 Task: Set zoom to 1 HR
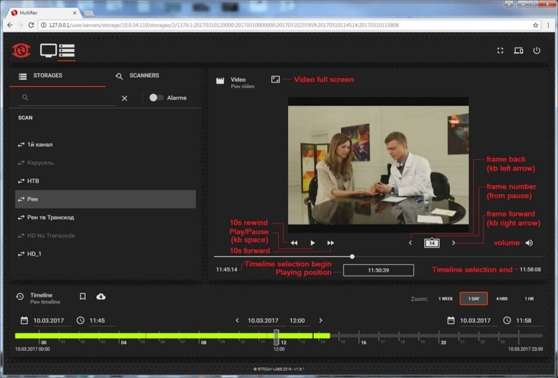pos(529,299)
